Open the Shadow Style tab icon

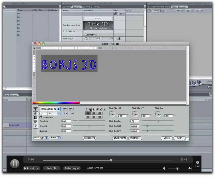point(35,126)
